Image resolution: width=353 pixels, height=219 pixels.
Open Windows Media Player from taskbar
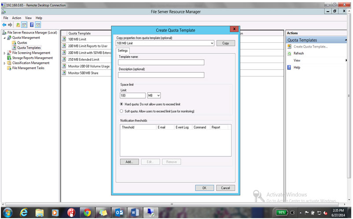pos(55,213)
